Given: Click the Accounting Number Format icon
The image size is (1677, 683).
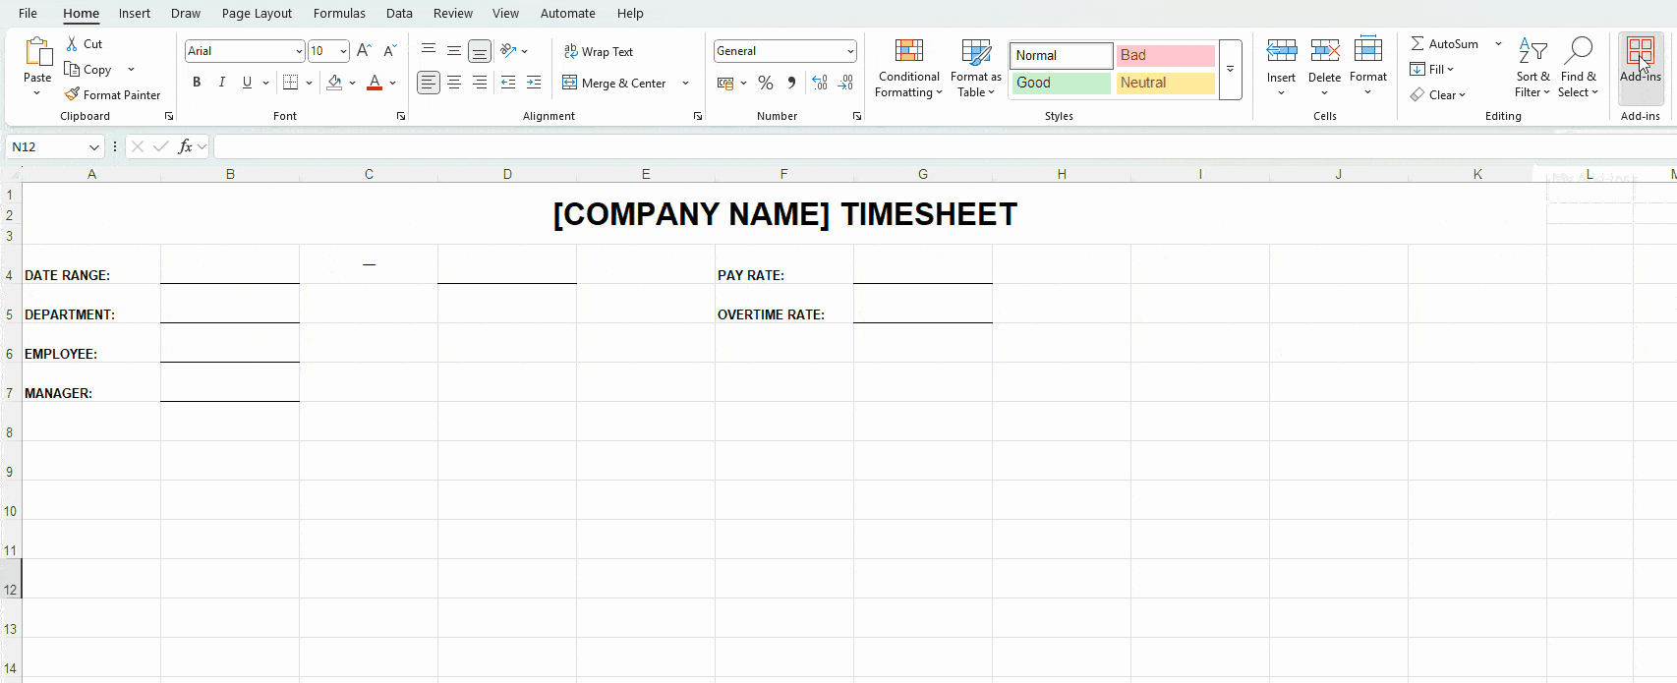Looking at the screenshot, I should point(725,84).
